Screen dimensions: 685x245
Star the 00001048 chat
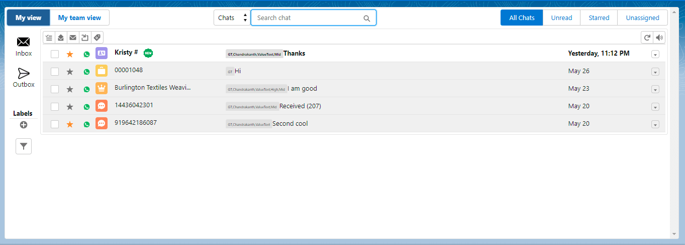pyautogui.click(x=70, y=72)
